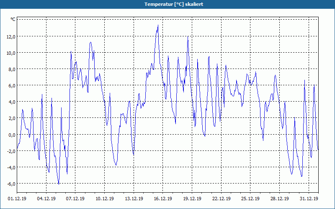Click the '-6,0' y-axis label

click(11, 184)
